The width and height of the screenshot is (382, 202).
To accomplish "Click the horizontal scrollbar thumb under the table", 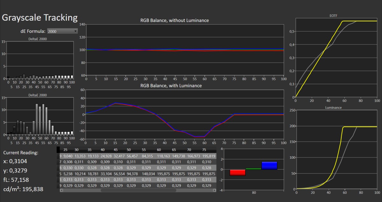I will 138,190.
